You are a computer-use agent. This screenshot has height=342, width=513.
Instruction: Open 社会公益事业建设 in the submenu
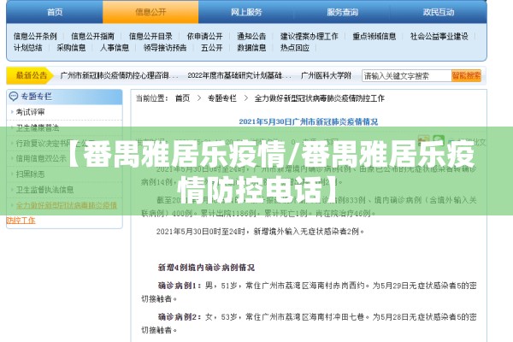(439, 36)
